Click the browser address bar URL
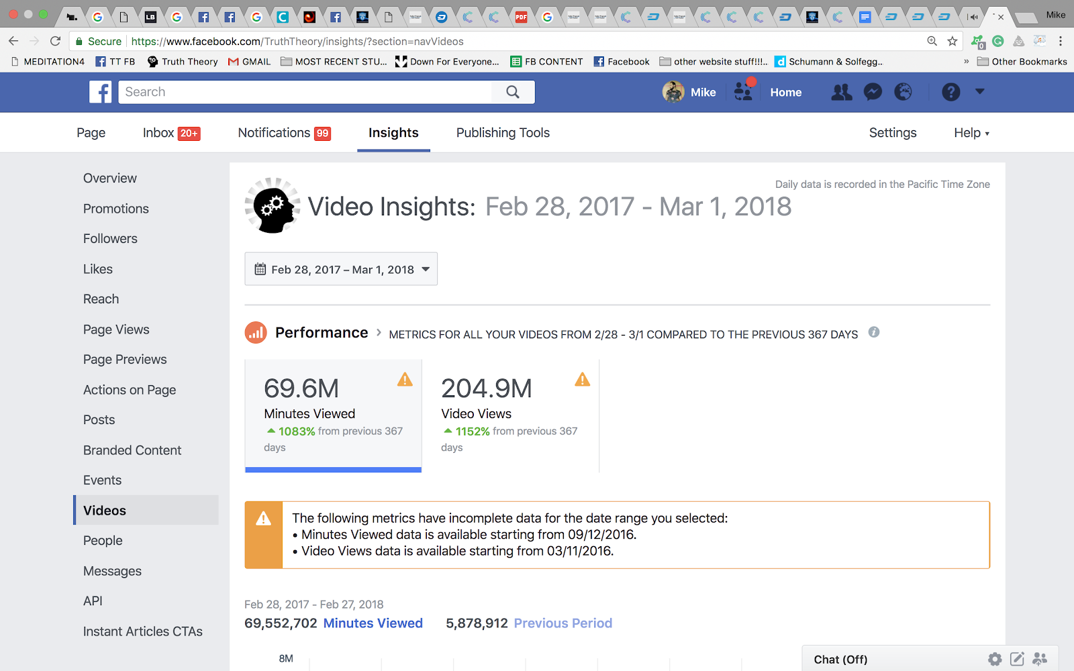Viewport: 1074px width, 671px height. (297, 41)
